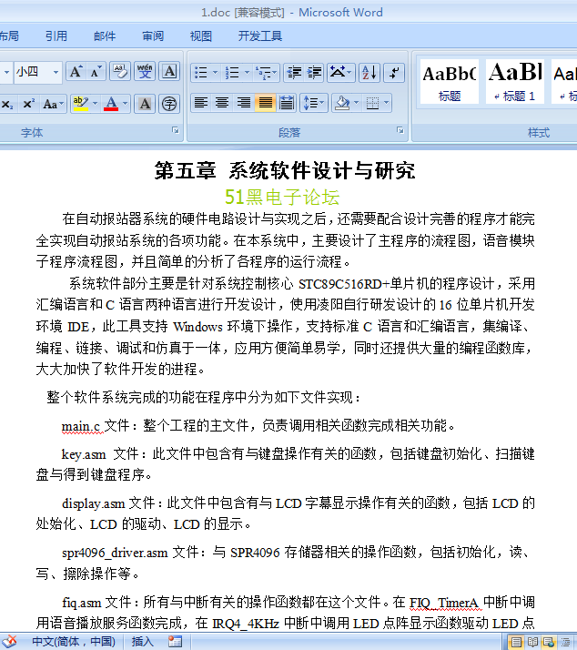Viewport: 577px width, 650px height.
Task: Clear formatting with the eraser icon
Action: click(x=120, y=72)
